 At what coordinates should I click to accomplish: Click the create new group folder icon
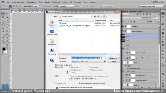(x=149, y=87)
